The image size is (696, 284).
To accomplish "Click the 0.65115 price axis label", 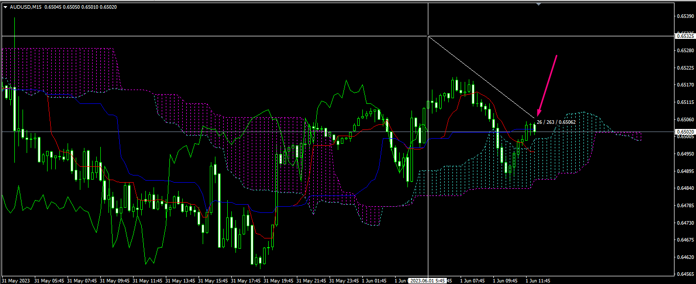I will [685, 102].
